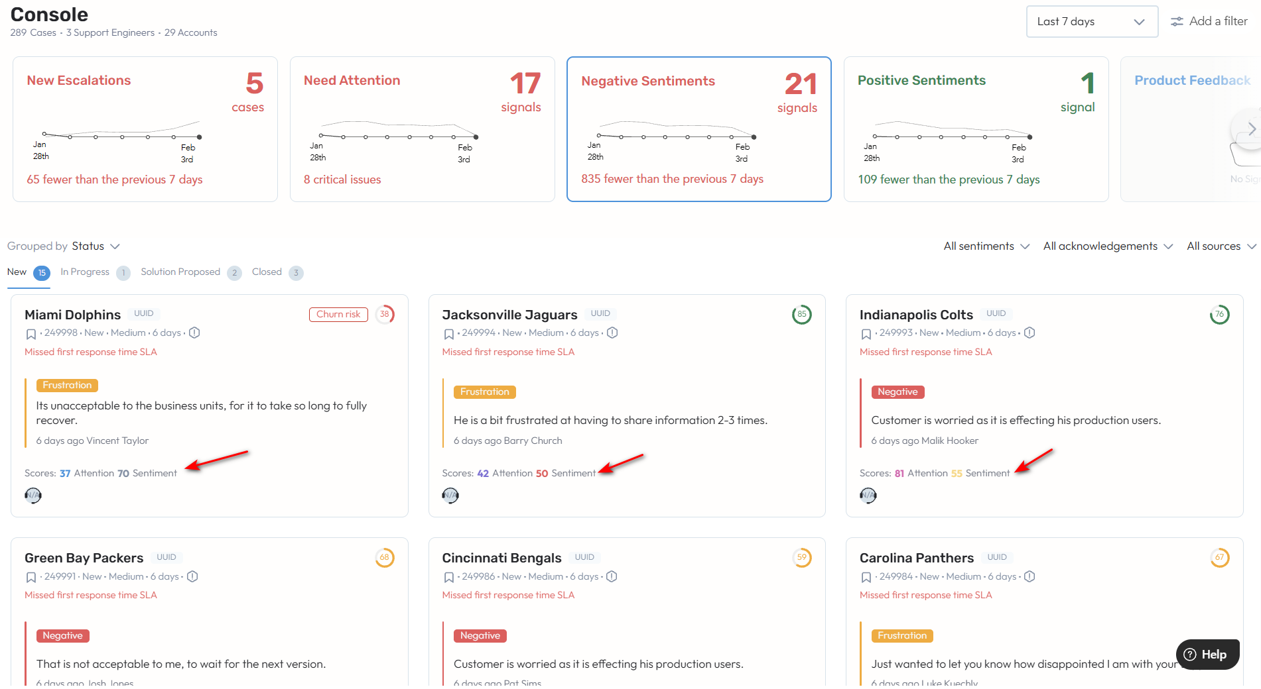Screen dimensions: 1261x689
Task: Bookmark the Carolina Panthers case 249984
Action: pos(866,578)
